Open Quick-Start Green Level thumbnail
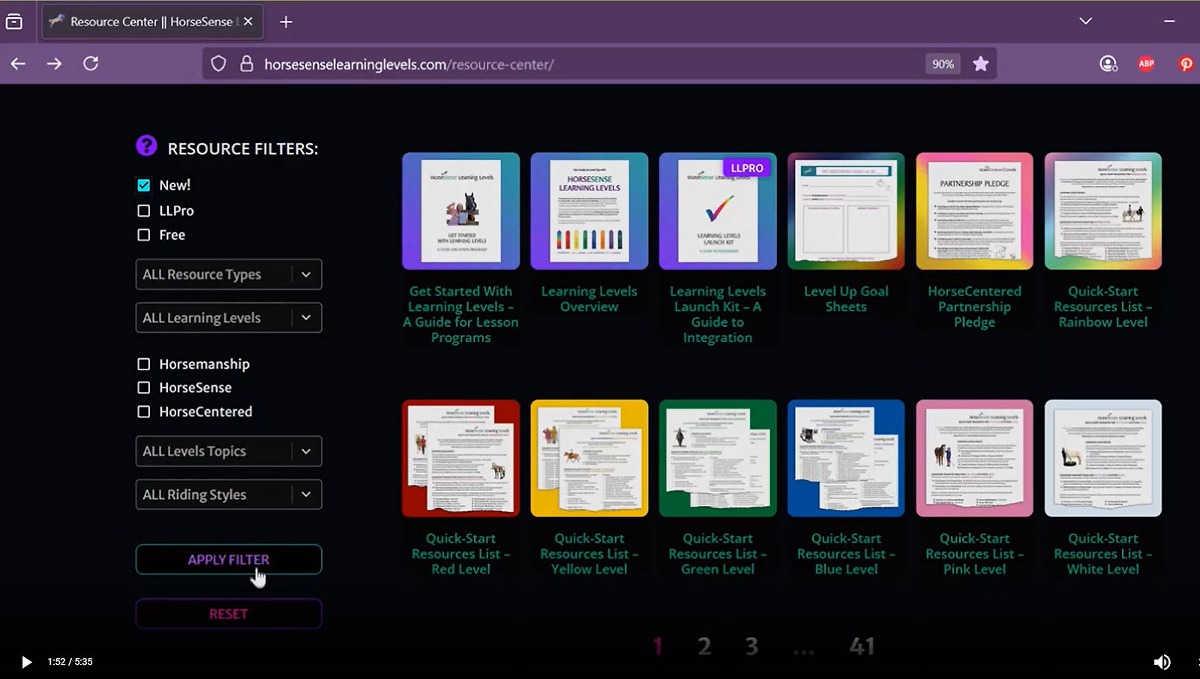 pos(718,459)
